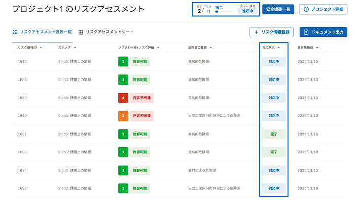
Task: Click the プロジェクト1 のリスクアセスメント title
Action: (x=78, y=9)
